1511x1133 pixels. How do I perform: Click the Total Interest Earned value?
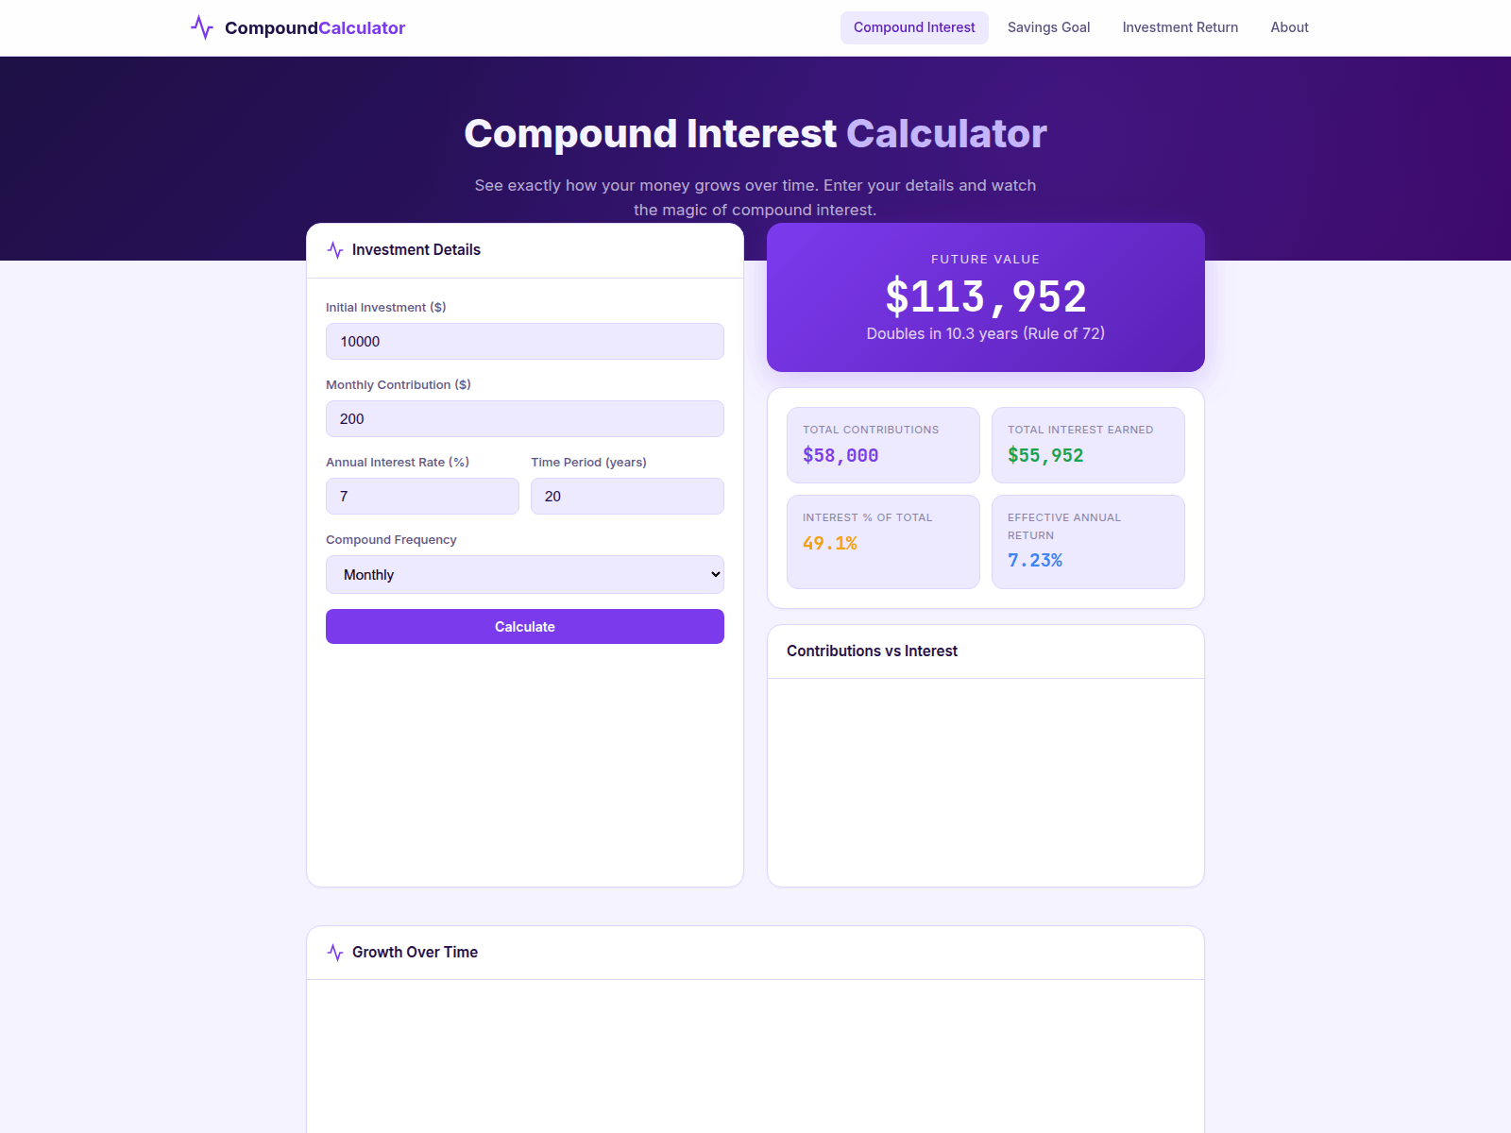pyautogui.click(x=1045, y=455)
